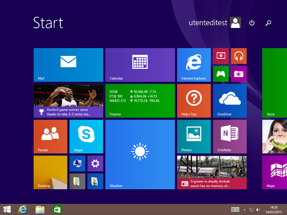This screenshot has width=287, height=215.
Task: Open the Photos tile
Action: click(194, 137)
